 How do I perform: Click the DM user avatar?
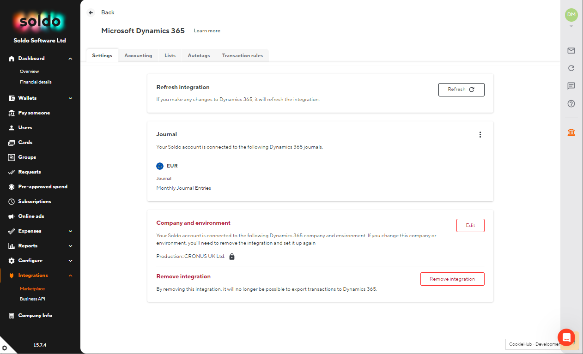tap(571, 15)
